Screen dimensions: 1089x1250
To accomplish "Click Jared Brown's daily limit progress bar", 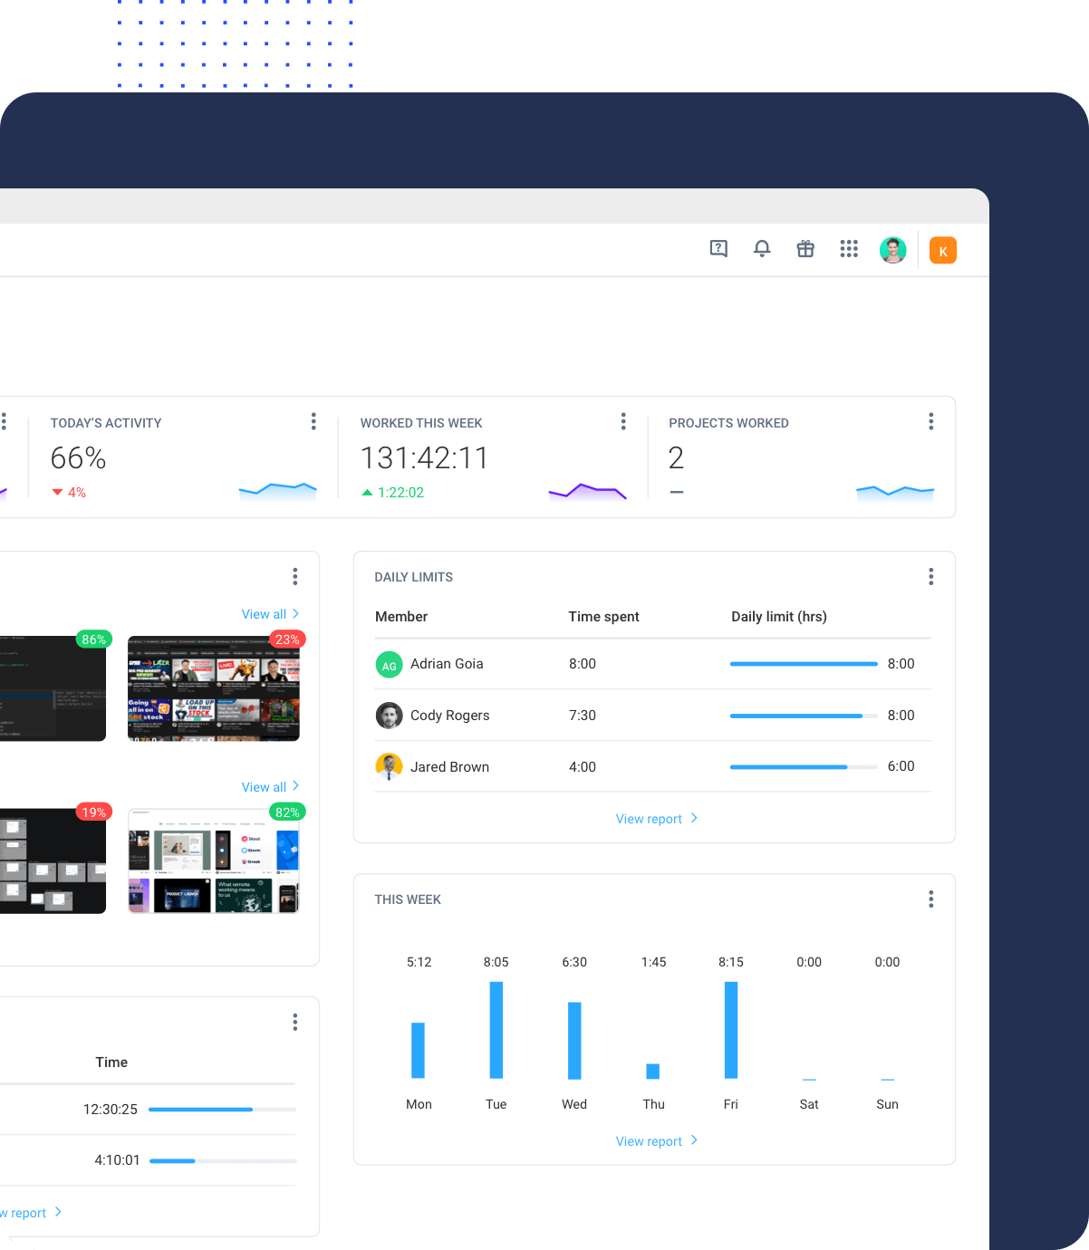I will click(804, 767).
